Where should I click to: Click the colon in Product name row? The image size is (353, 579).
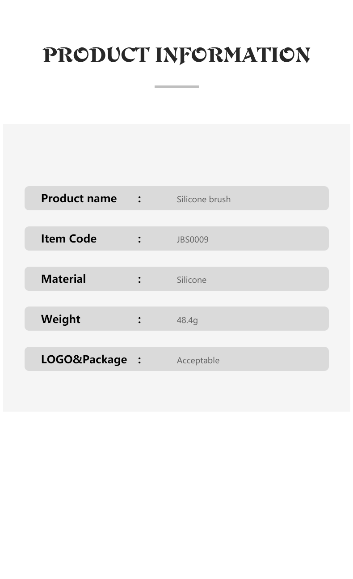[x=139, y=199]
